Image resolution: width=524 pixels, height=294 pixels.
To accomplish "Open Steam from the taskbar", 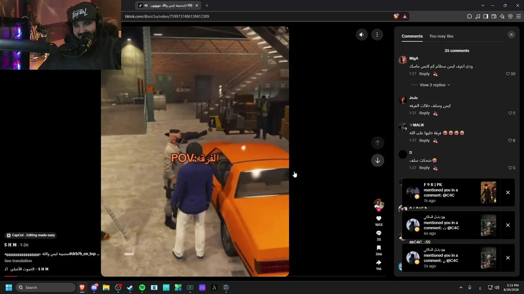I will click(x=130, y=287).
